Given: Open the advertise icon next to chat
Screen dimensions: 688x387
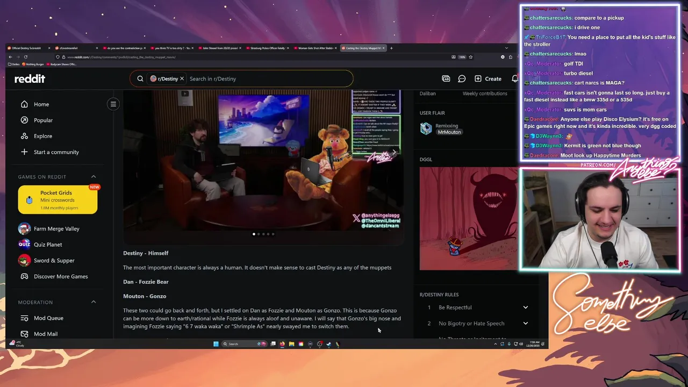Looking at the screenshot, I should click(446, 78).
